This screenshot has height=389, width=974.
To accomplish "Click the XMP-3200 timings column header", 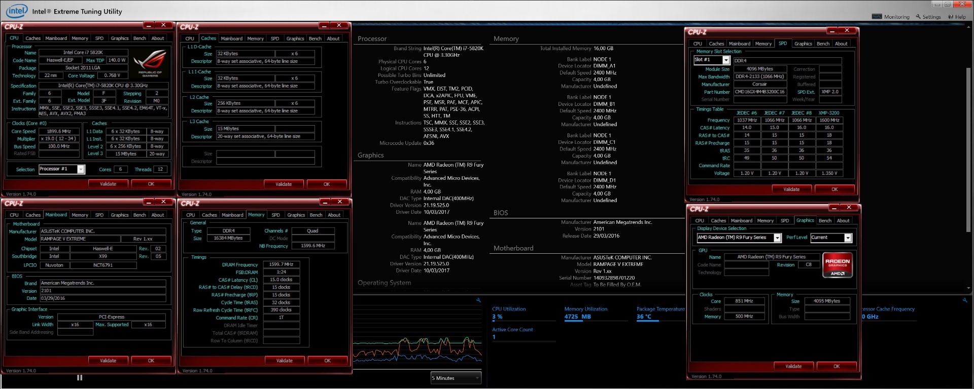I will pyautogui.click(x=829, y=113).
